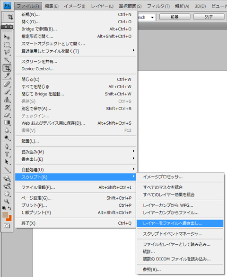Select the Zoom tool
The height and width of the screenshot is (277, 227).
[7, 201]
